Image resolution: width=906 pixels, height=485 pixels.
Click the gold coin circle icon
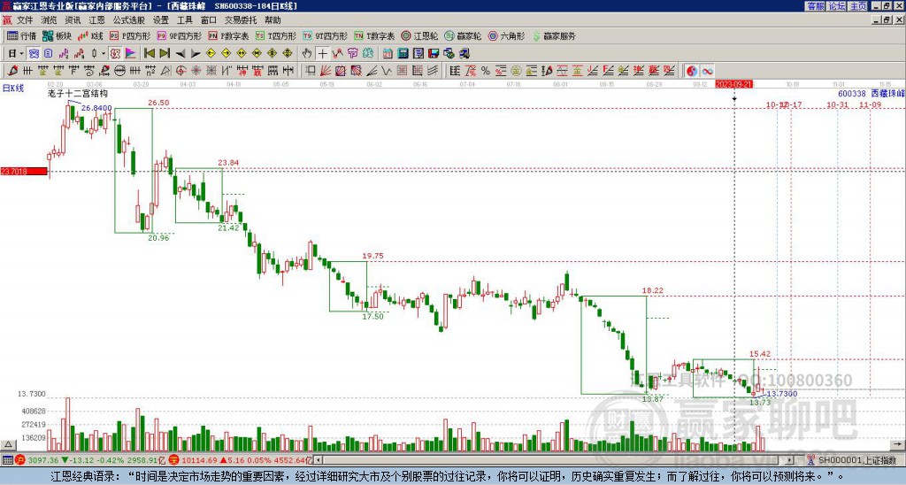click(x=516, y=71)
